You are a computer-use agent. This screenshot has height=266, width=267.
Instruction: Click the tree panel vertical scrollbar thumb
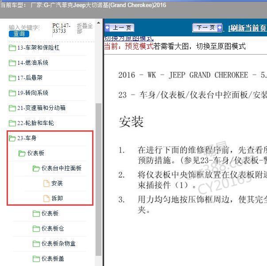pyautogui.click(x=98, y=180)
